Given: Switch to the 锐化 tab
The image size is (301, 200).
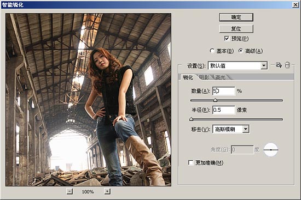Looking at the screenshot, I should [x=188, y=77].
